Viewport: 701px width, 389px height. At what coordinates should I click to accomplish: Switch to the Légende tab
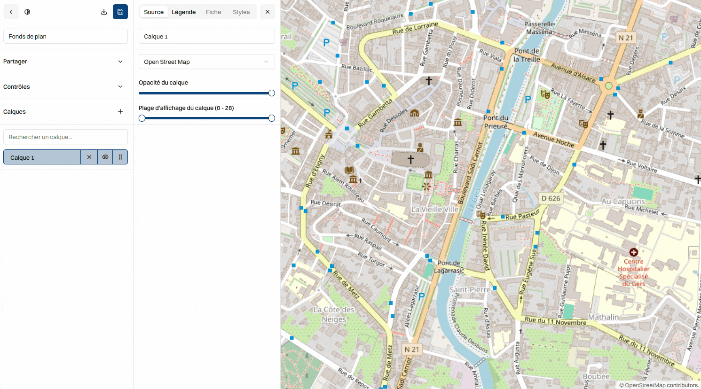point(183,12)
